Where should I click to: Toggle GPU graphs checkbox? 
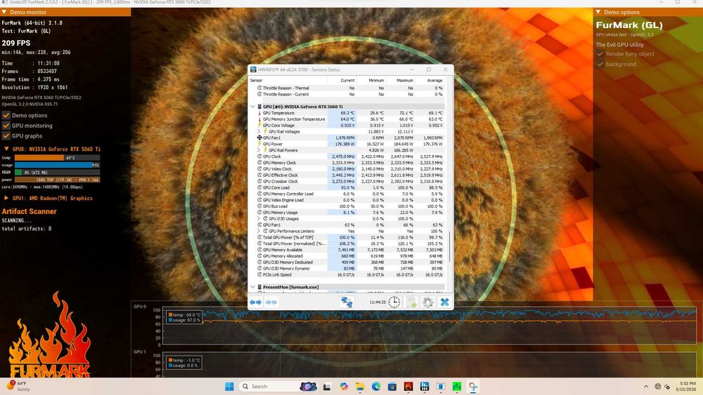tap(6, 136)
